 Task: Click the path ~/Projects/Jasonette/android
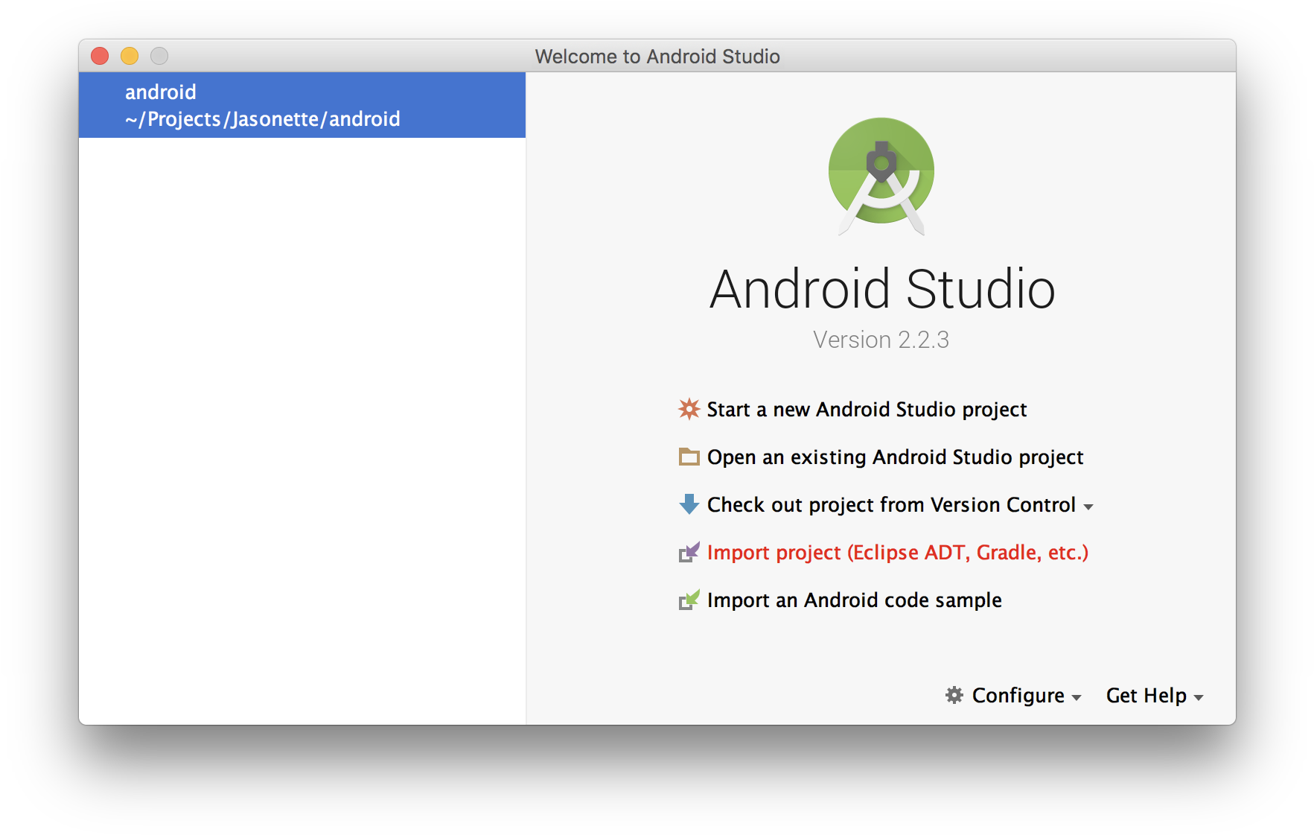coord(262,118)
